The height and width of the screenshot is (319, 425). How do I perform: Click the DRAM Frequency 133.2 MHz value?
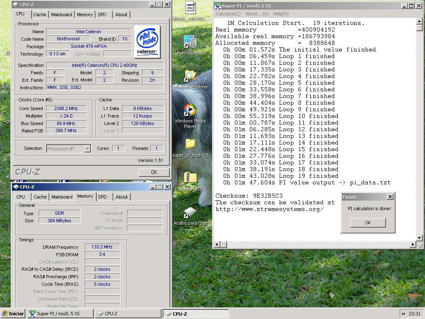pyautogui.click(x=102, y=247)
